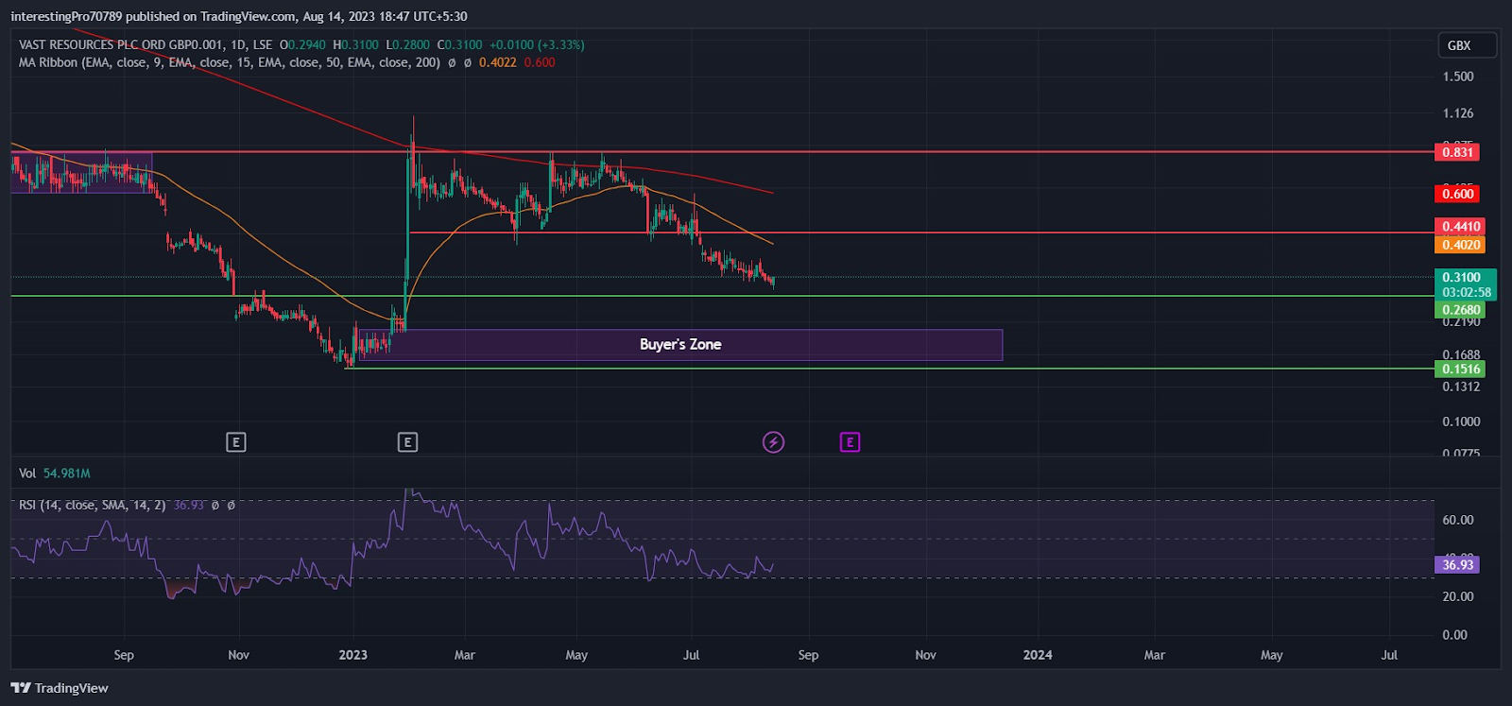1512x706 pixels.
Task: Click the purple consolidation box near September 2022
Action: pyautogui.click(x=81, y=173)
